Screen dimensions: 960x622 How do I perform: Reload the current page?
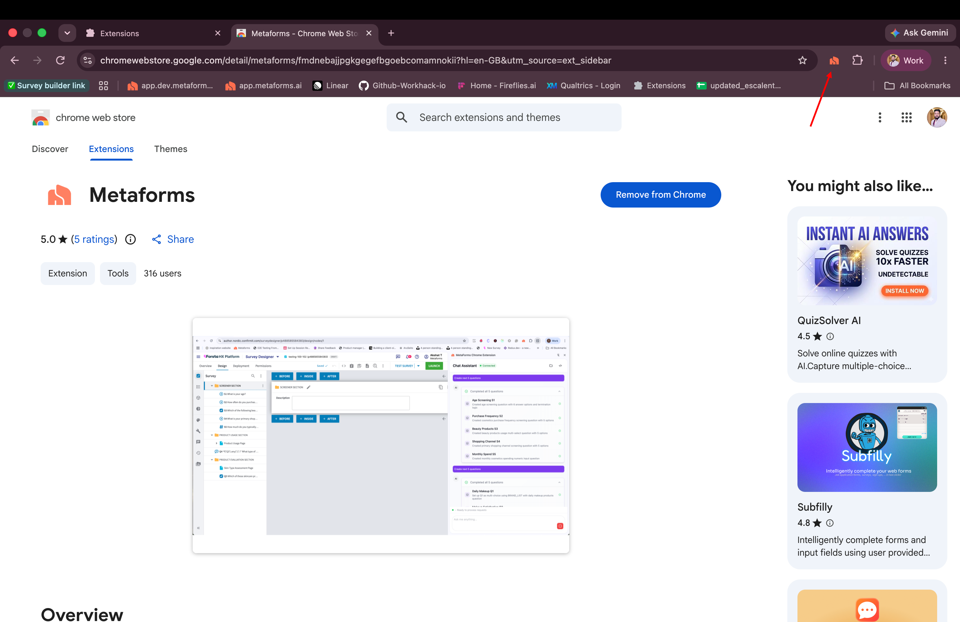tap(61, 61)
